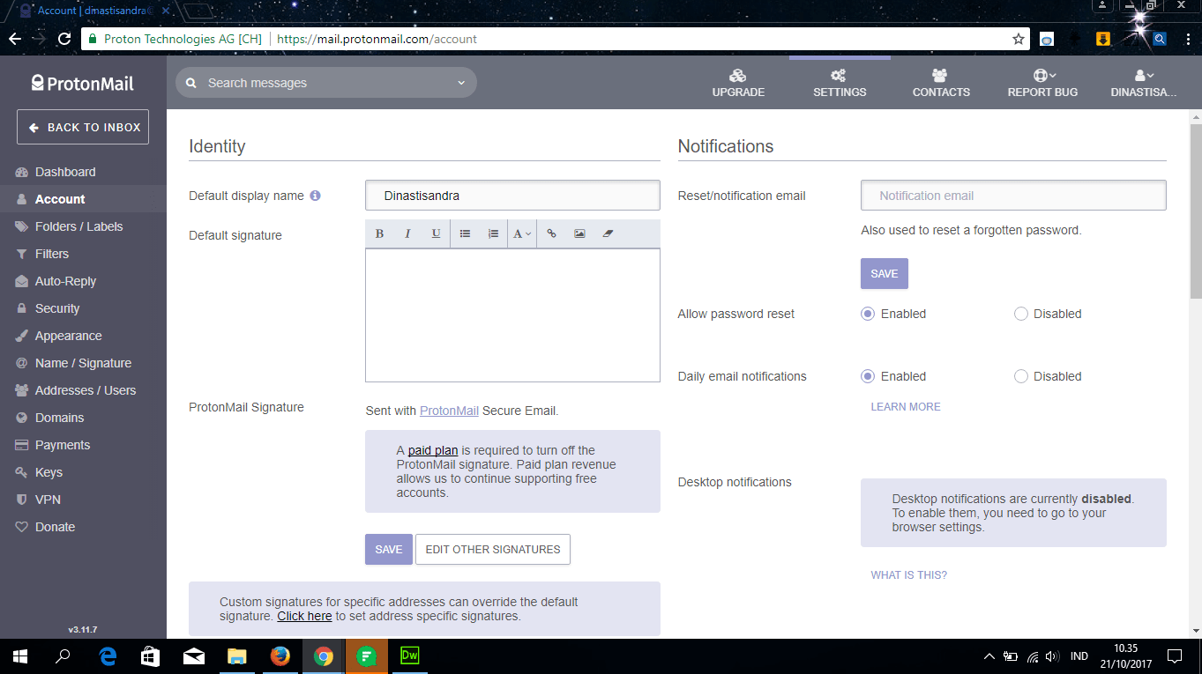Click Learn More under daily notifications
The height and width of the screenshot is (674, 1202).
click(906, 407)
